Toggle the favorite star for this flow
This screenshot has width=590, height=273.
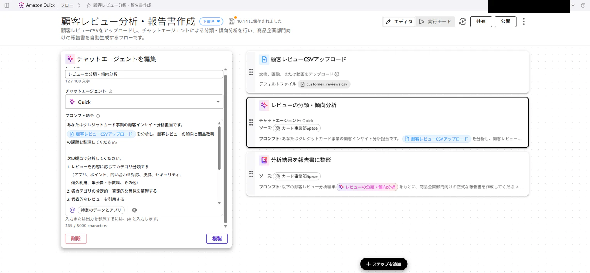(89, 5)
